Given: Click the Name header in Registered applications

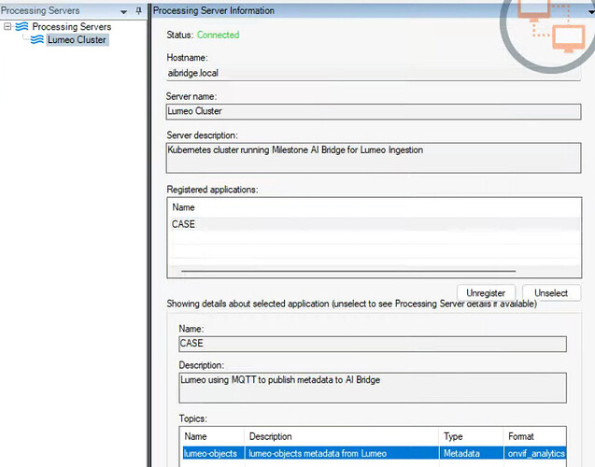Looking at the screenshot, I should [x=184, y=207].
